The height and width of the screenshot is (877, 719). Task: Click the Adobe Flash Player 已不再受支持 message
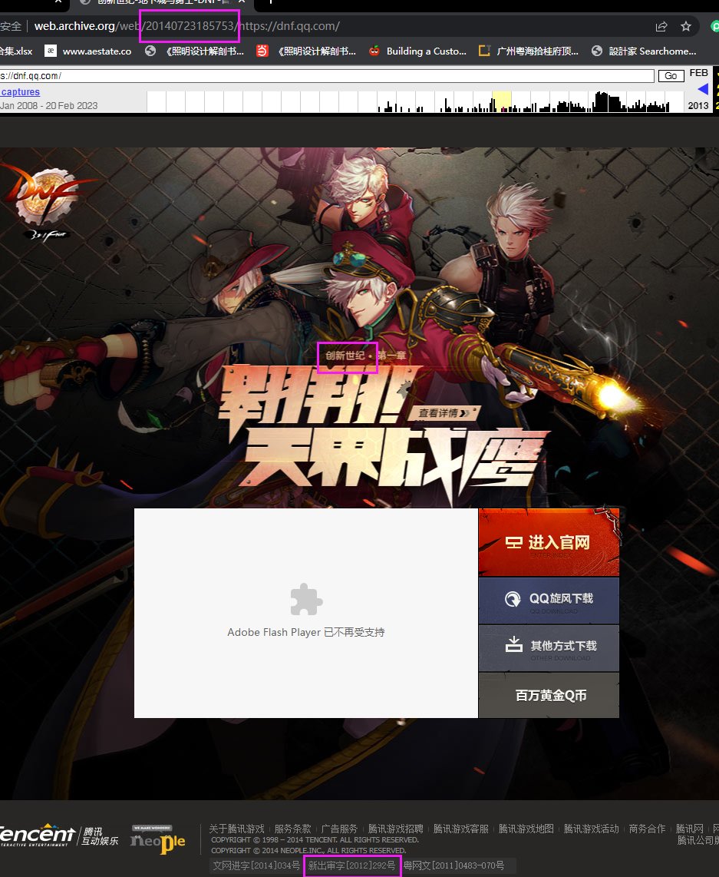tap(306, 632)
